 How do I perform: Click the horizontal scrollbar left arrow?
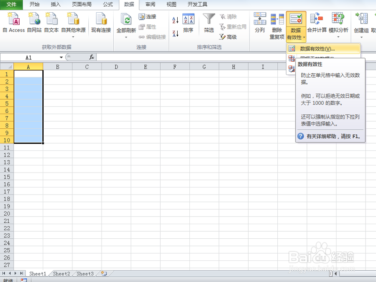[336, 274]
